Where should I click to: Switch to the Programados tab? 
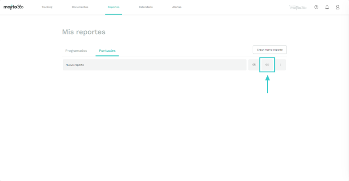[76, 51]
